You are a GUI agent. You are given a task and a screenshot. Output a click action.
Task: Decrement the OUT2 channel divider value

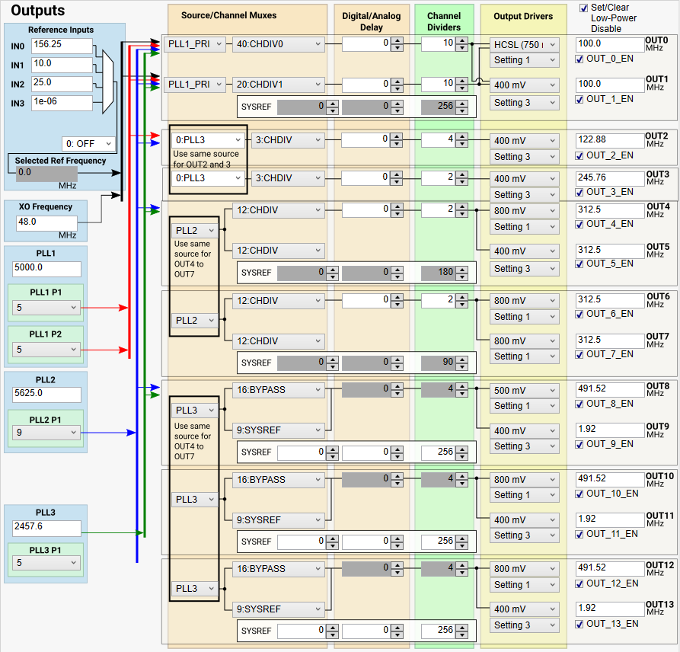(461, 144)
